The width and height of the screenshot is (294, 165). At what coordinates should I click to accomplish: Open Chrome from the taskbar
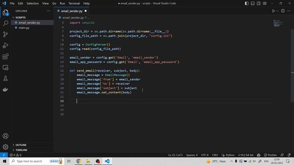(79, 161)
